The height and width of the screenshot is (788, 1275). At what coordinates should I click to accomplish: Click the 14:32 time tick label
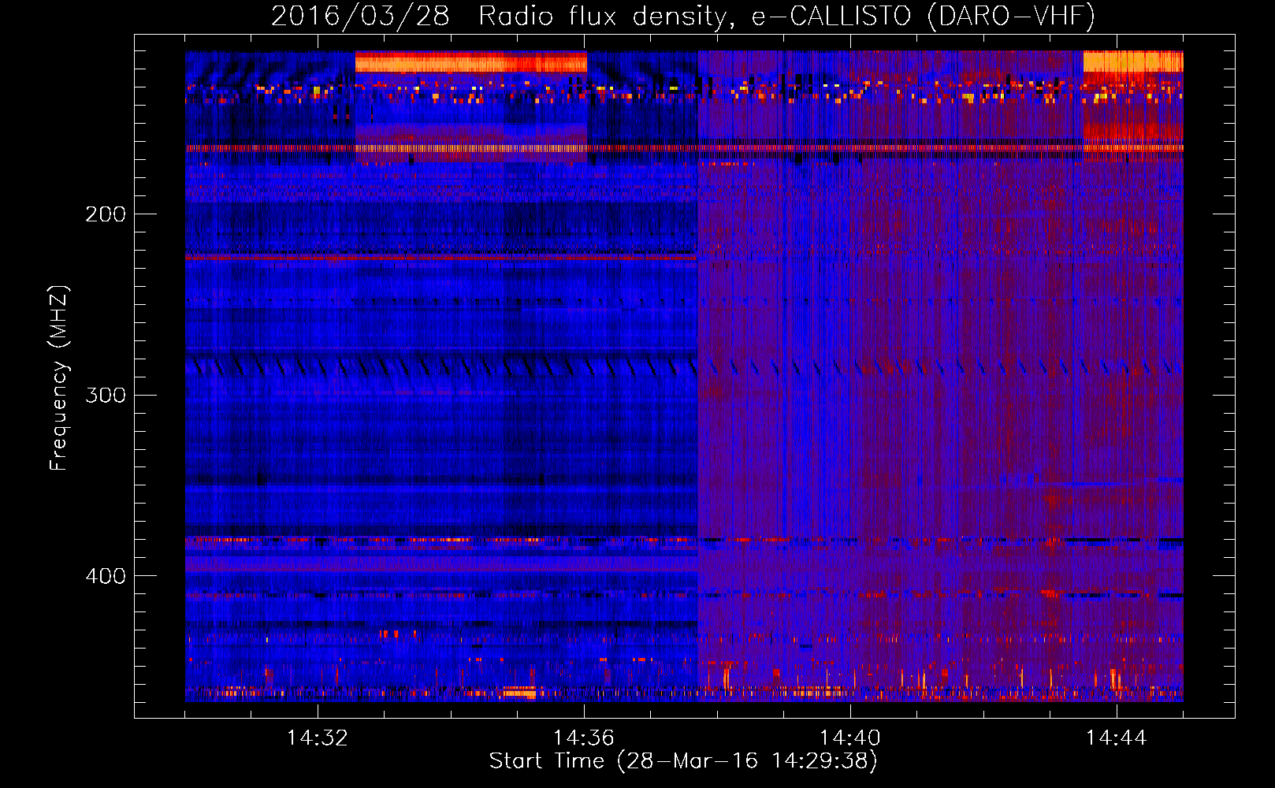pyautogui.click(x=318, y=738)
